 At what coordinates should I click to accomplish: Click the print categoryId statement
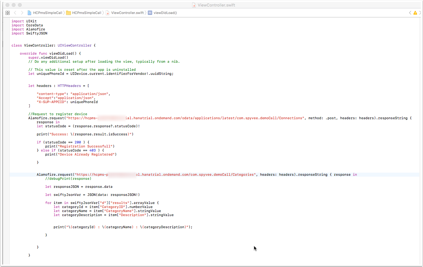(123, 227)
